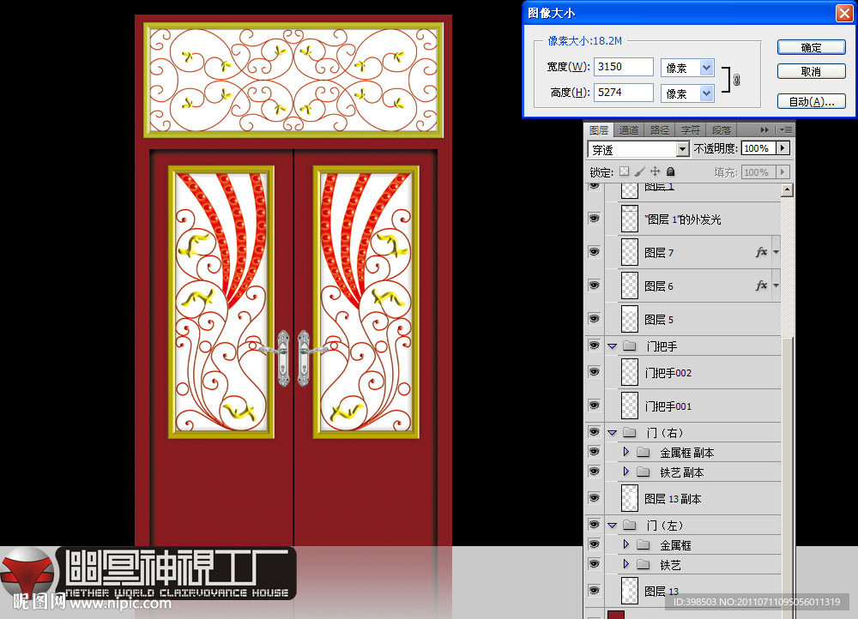Image resolution: width=858 pixels, height=619 pixels.
Task: Click the folder icon of 铁艺 副本
Action: tap(643, 472)
